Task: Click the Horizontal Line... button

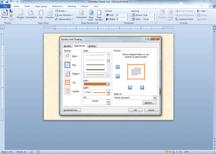Action: (71, 110)
